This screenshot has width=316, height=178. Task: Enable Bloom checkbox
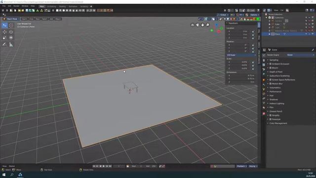coord(271,68)
